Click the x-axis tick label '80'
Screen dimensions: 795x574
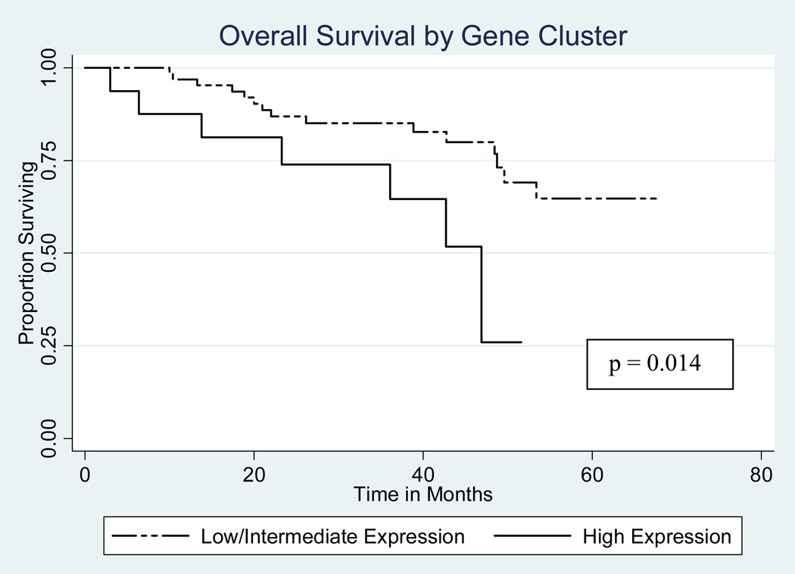[x=761, y=476]
